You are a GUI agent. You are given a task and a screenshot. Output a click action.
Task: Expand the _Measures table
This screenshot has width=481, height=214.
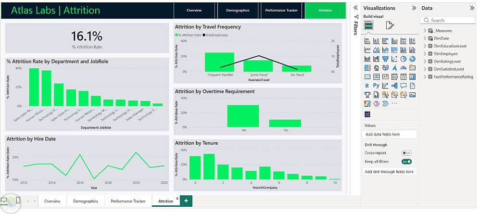pyautogui.click(x=425, y=31)
